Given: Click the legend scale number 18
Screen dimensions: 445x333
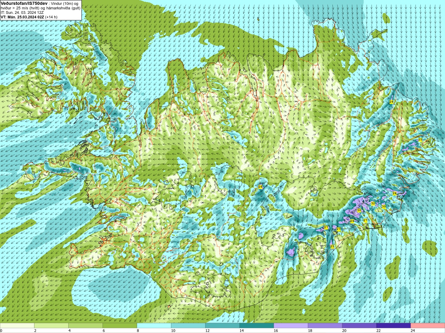Looking at the screenshot, I should click(x=310, y=331).
